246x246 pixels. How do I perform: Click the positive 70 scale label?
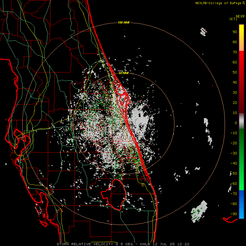pyautogui.click(x=235, y=52)
